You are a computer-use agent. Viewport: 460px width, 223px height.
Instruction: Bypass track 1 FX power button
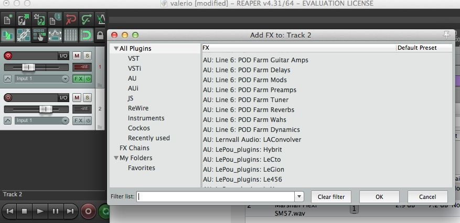click(88, 79)
